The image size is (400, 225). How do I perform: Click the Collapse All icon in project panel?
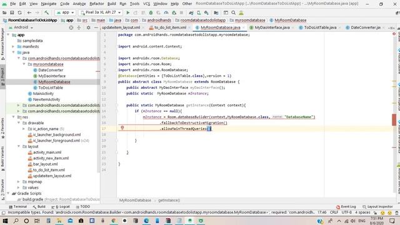tap(79, 27)
